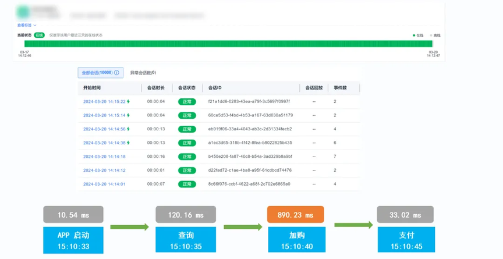Viewport: 503px width, 259px height.
Task: Click session ID d22fad72-c1ae-4ba8-a95f-61cdbcd74476
Action: 250,171
